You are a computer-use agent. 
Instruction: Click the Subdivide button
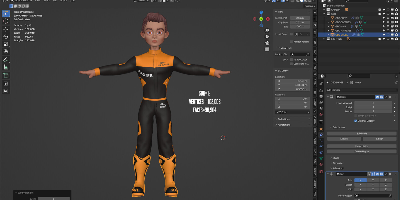click(362, 133)
